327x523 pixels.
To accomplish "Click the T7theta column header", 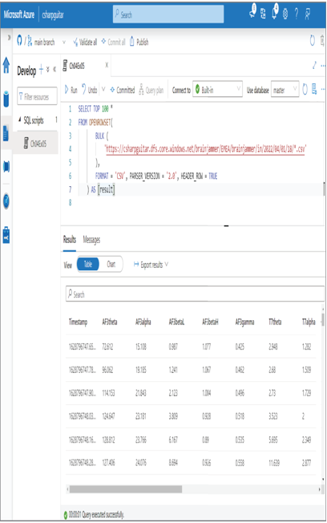I will click(x=275, y=322).
